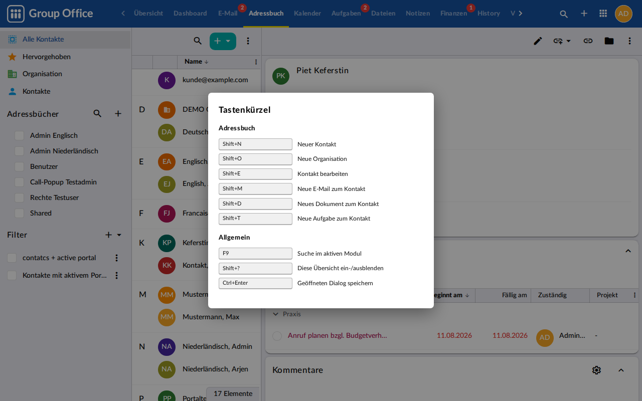The image size is (642, 401).
Task: Go to the Dateien tab
Action: pos(383,14)
